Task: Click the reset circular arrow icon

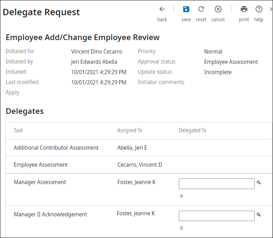Action: pos(201,9)
